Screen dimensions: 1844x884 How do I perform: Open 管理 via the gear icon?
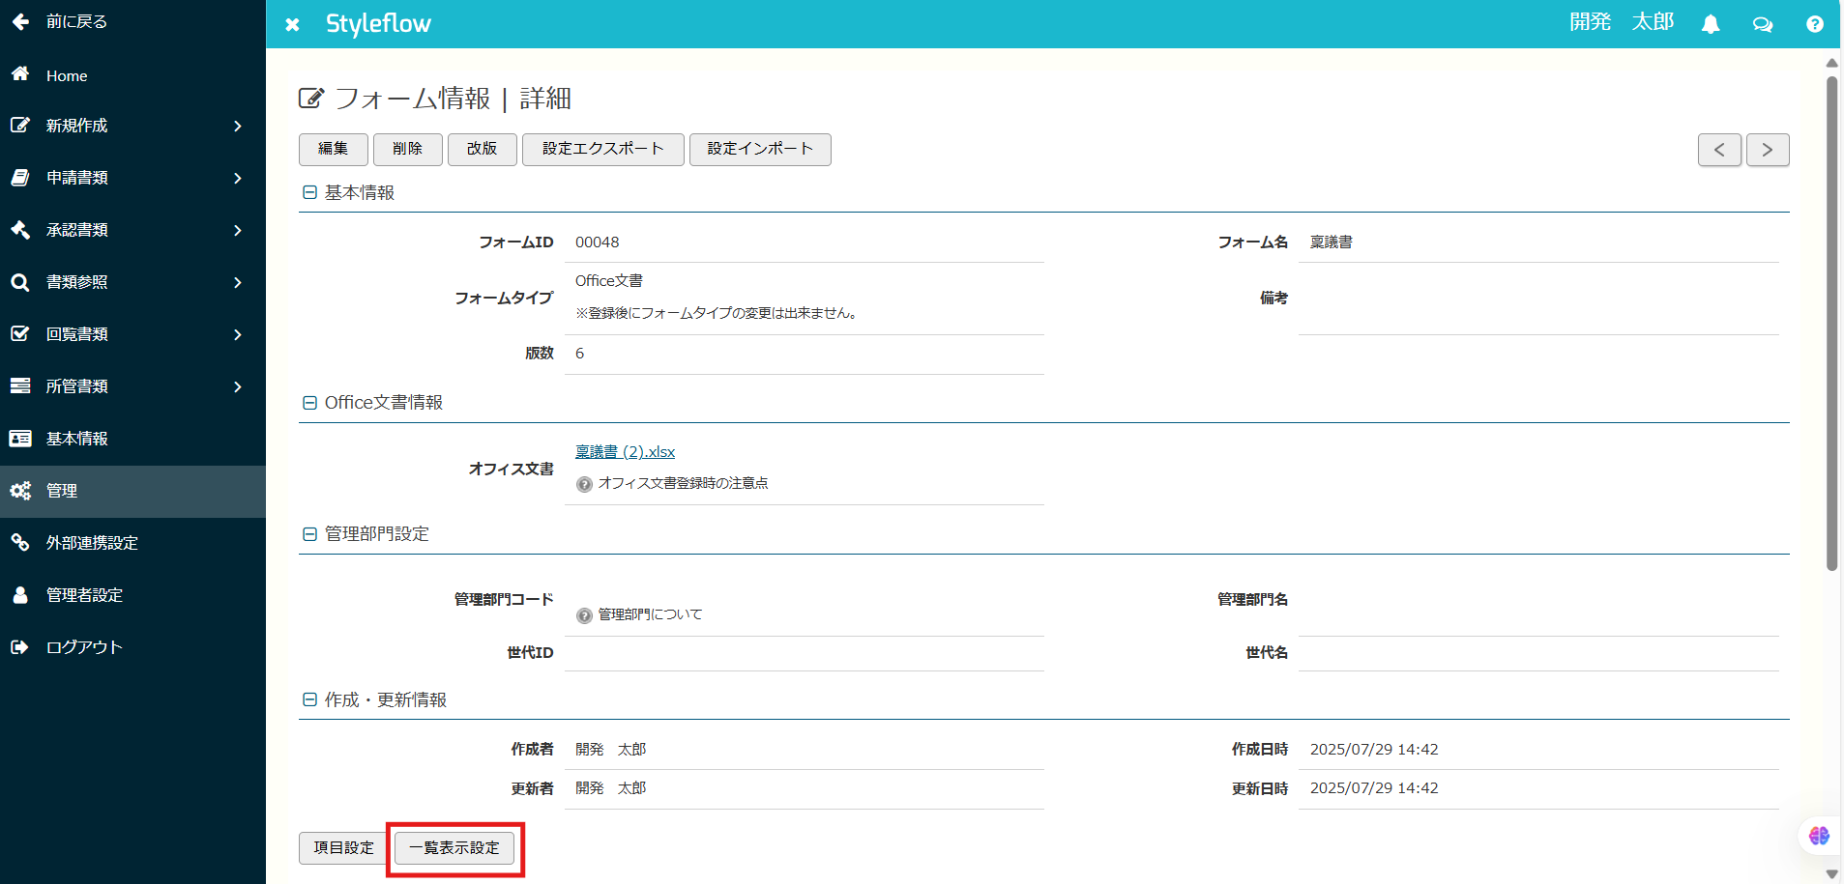click(20, 491)
